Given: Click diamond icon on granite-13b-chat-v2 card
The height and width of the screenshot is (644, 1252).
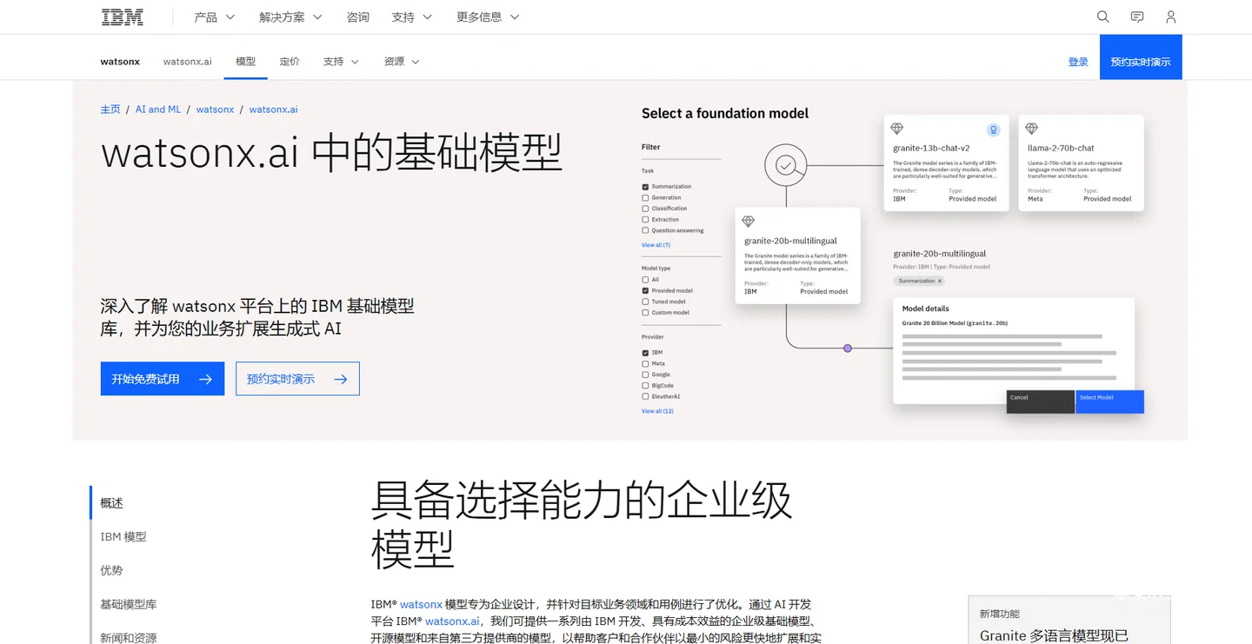Looking at the screenshot, I should pyautogui.click(x=897, y=129).
